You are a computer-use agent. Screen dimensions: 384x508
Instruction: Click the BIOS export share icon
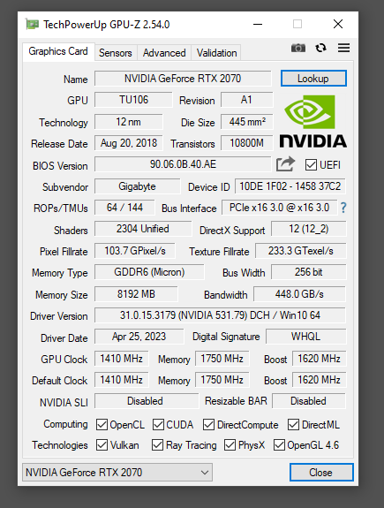point(285,164)
